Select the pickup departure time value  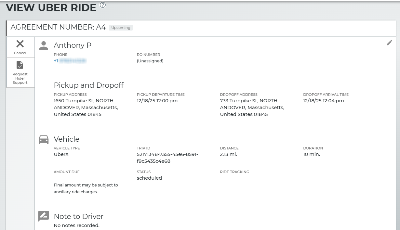[x=157, y=101]
